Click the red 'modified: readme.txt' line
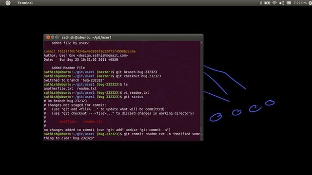312x175 pixels. pyautogui.click(x=81, y=122)
